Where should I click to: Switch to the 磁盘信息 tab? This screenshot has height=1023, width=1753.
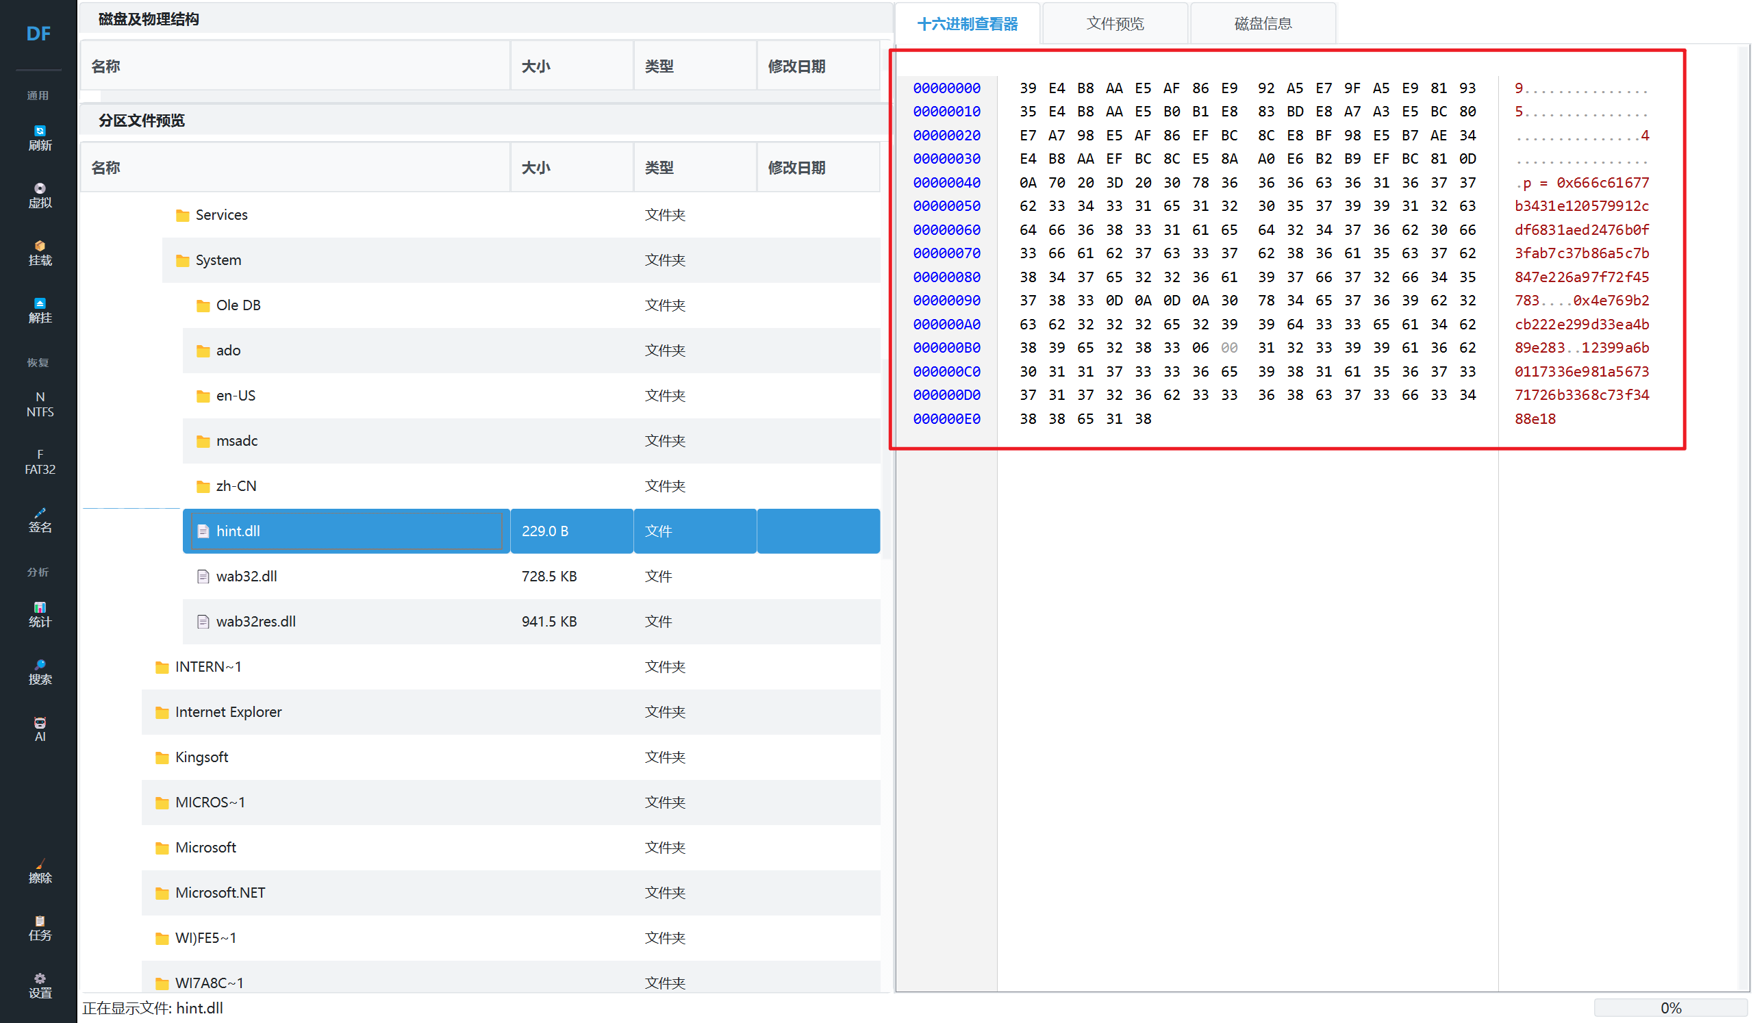pyautogui.click(x=1263, y=24)
